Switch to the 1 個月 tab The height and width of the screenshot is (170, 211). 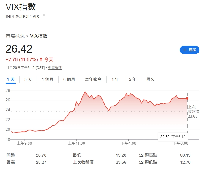pos(48,79)
